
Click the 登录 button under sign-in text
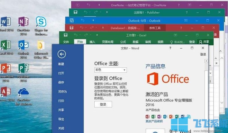click(103, 104)
